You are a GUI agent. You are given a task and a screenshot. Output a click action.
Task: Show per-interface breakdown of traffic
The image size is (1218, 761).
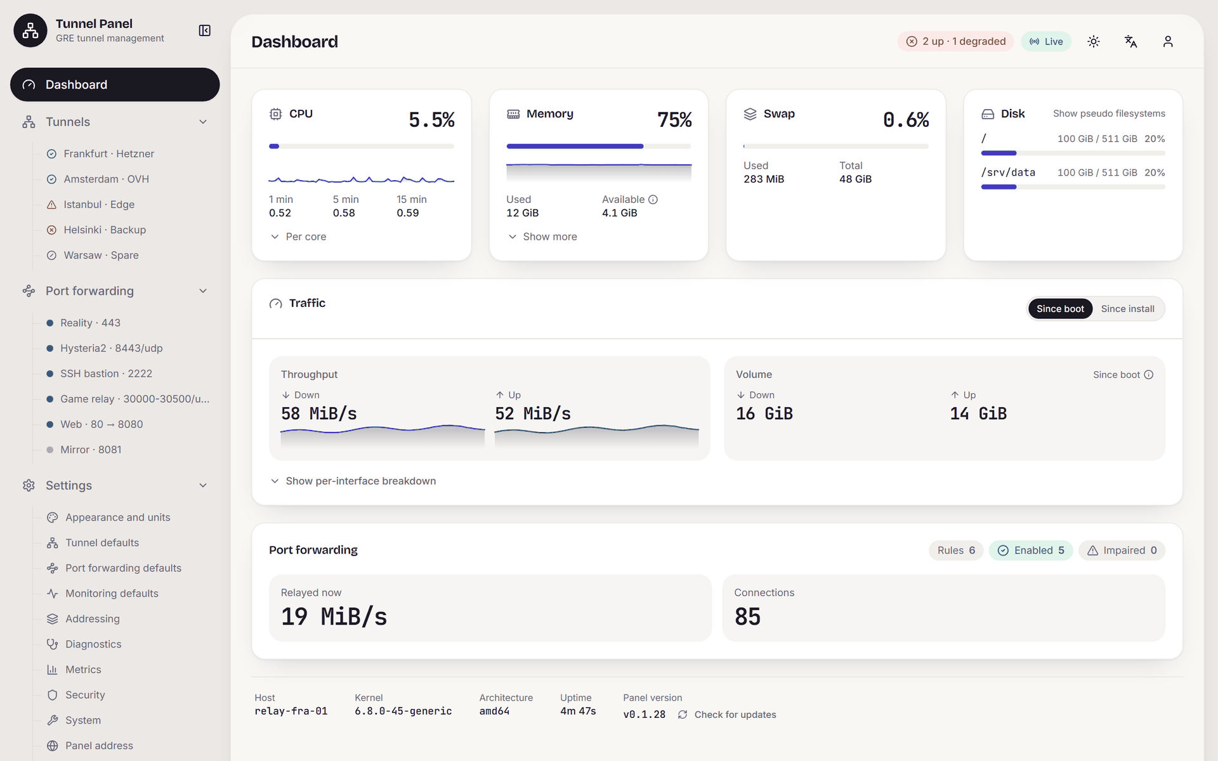[353, 481]
